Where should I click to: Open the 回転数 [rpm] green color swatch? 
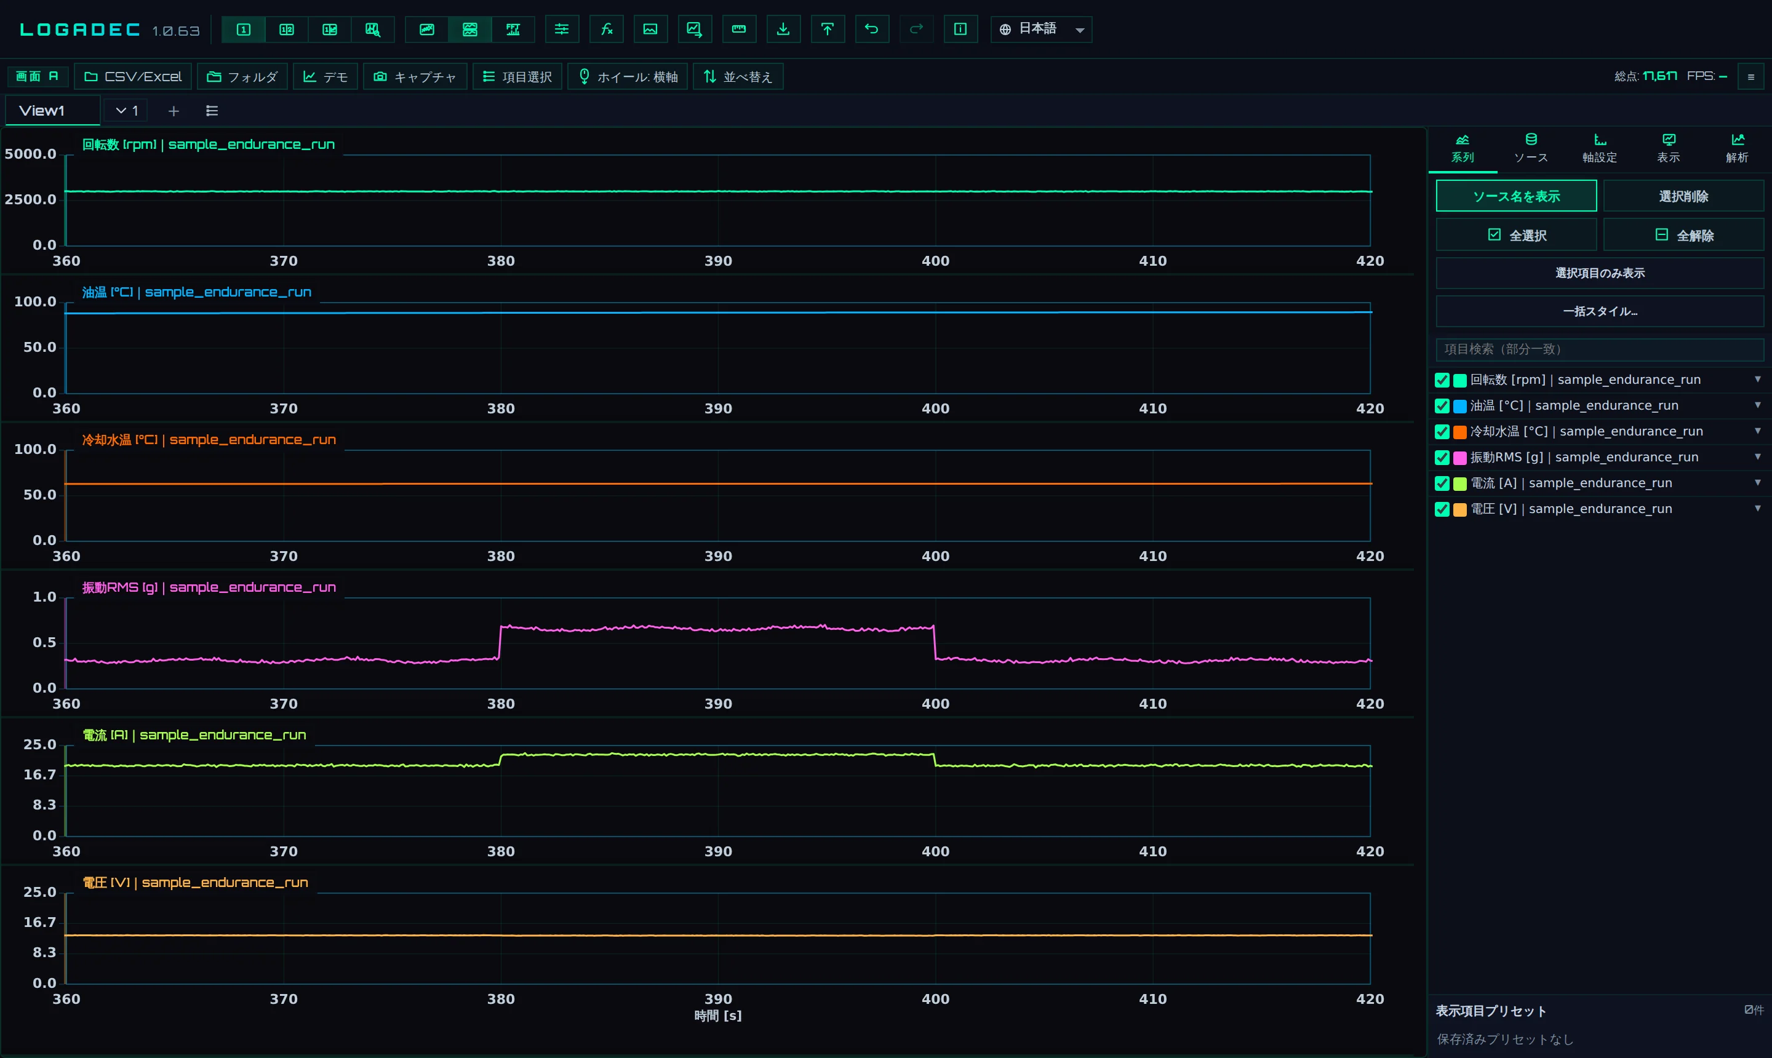[1459, 380]
